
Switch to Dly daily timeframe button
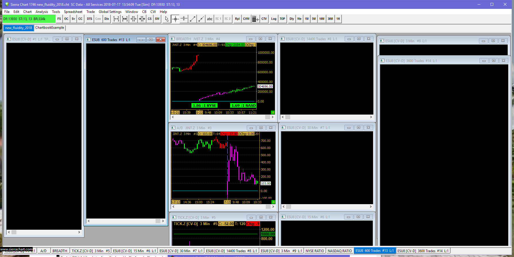(x=292, y=19)
